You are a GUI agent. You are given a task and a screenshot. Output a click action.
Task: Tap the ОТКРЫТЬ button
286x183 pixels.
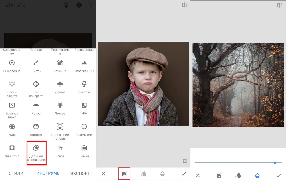tap(15, 5)
